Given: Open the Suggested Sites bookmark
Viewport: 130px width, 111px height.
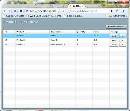Looking at the screenshot, I should point(14,16).
